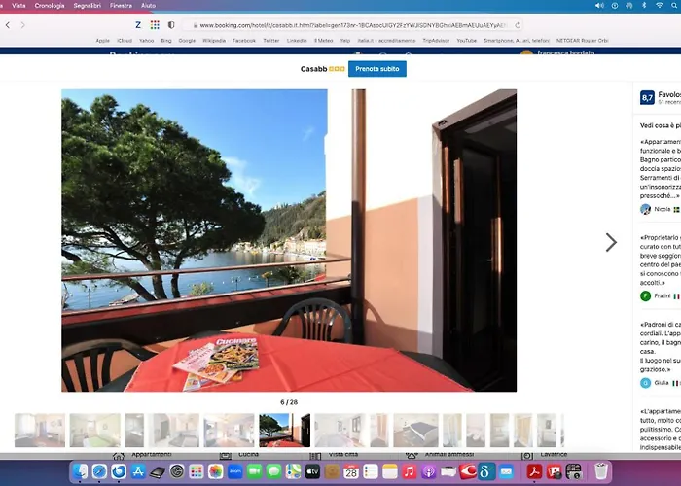Open the TripAdvisor bookmark
This screenshot has width=681, height=486.
coord(436,41)
